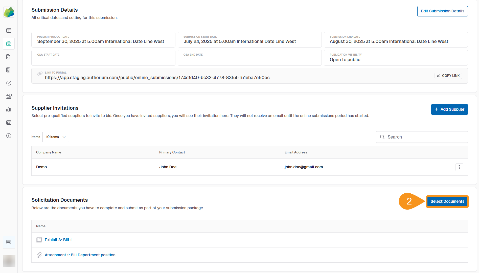The width and height of the screenshot is (479, 273).
Task: Select the briefcase projects icon in sidebar
Action: [9, 43]
